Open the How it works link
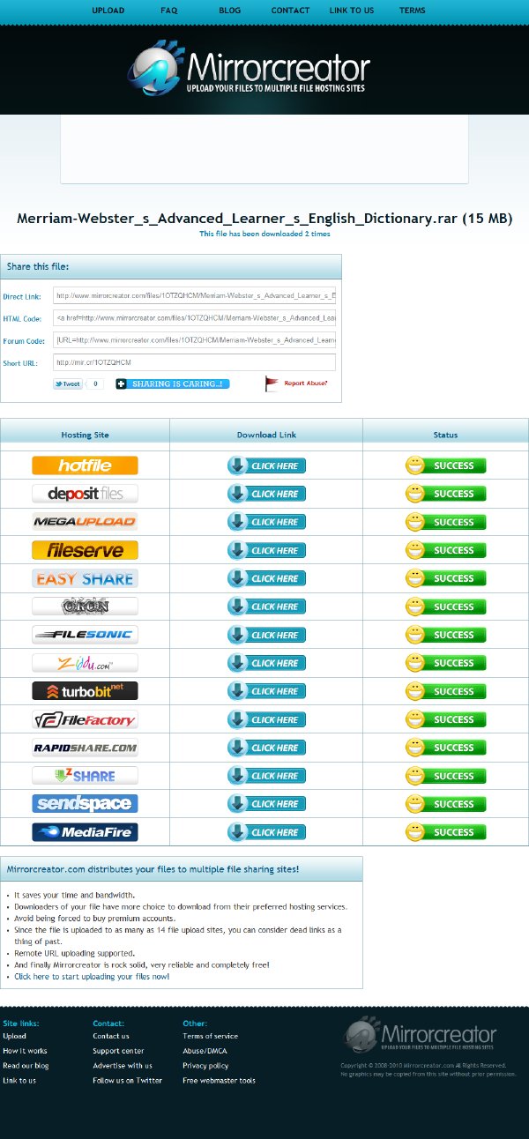 (25, 1051)
